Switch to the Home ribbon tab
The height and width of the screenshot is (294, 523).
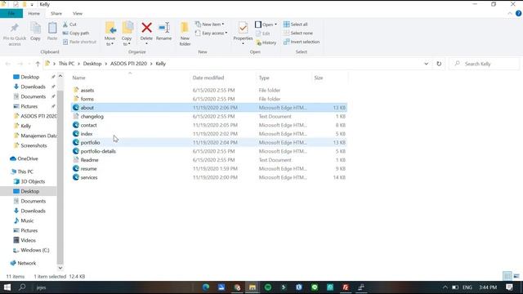click(34, 13)
